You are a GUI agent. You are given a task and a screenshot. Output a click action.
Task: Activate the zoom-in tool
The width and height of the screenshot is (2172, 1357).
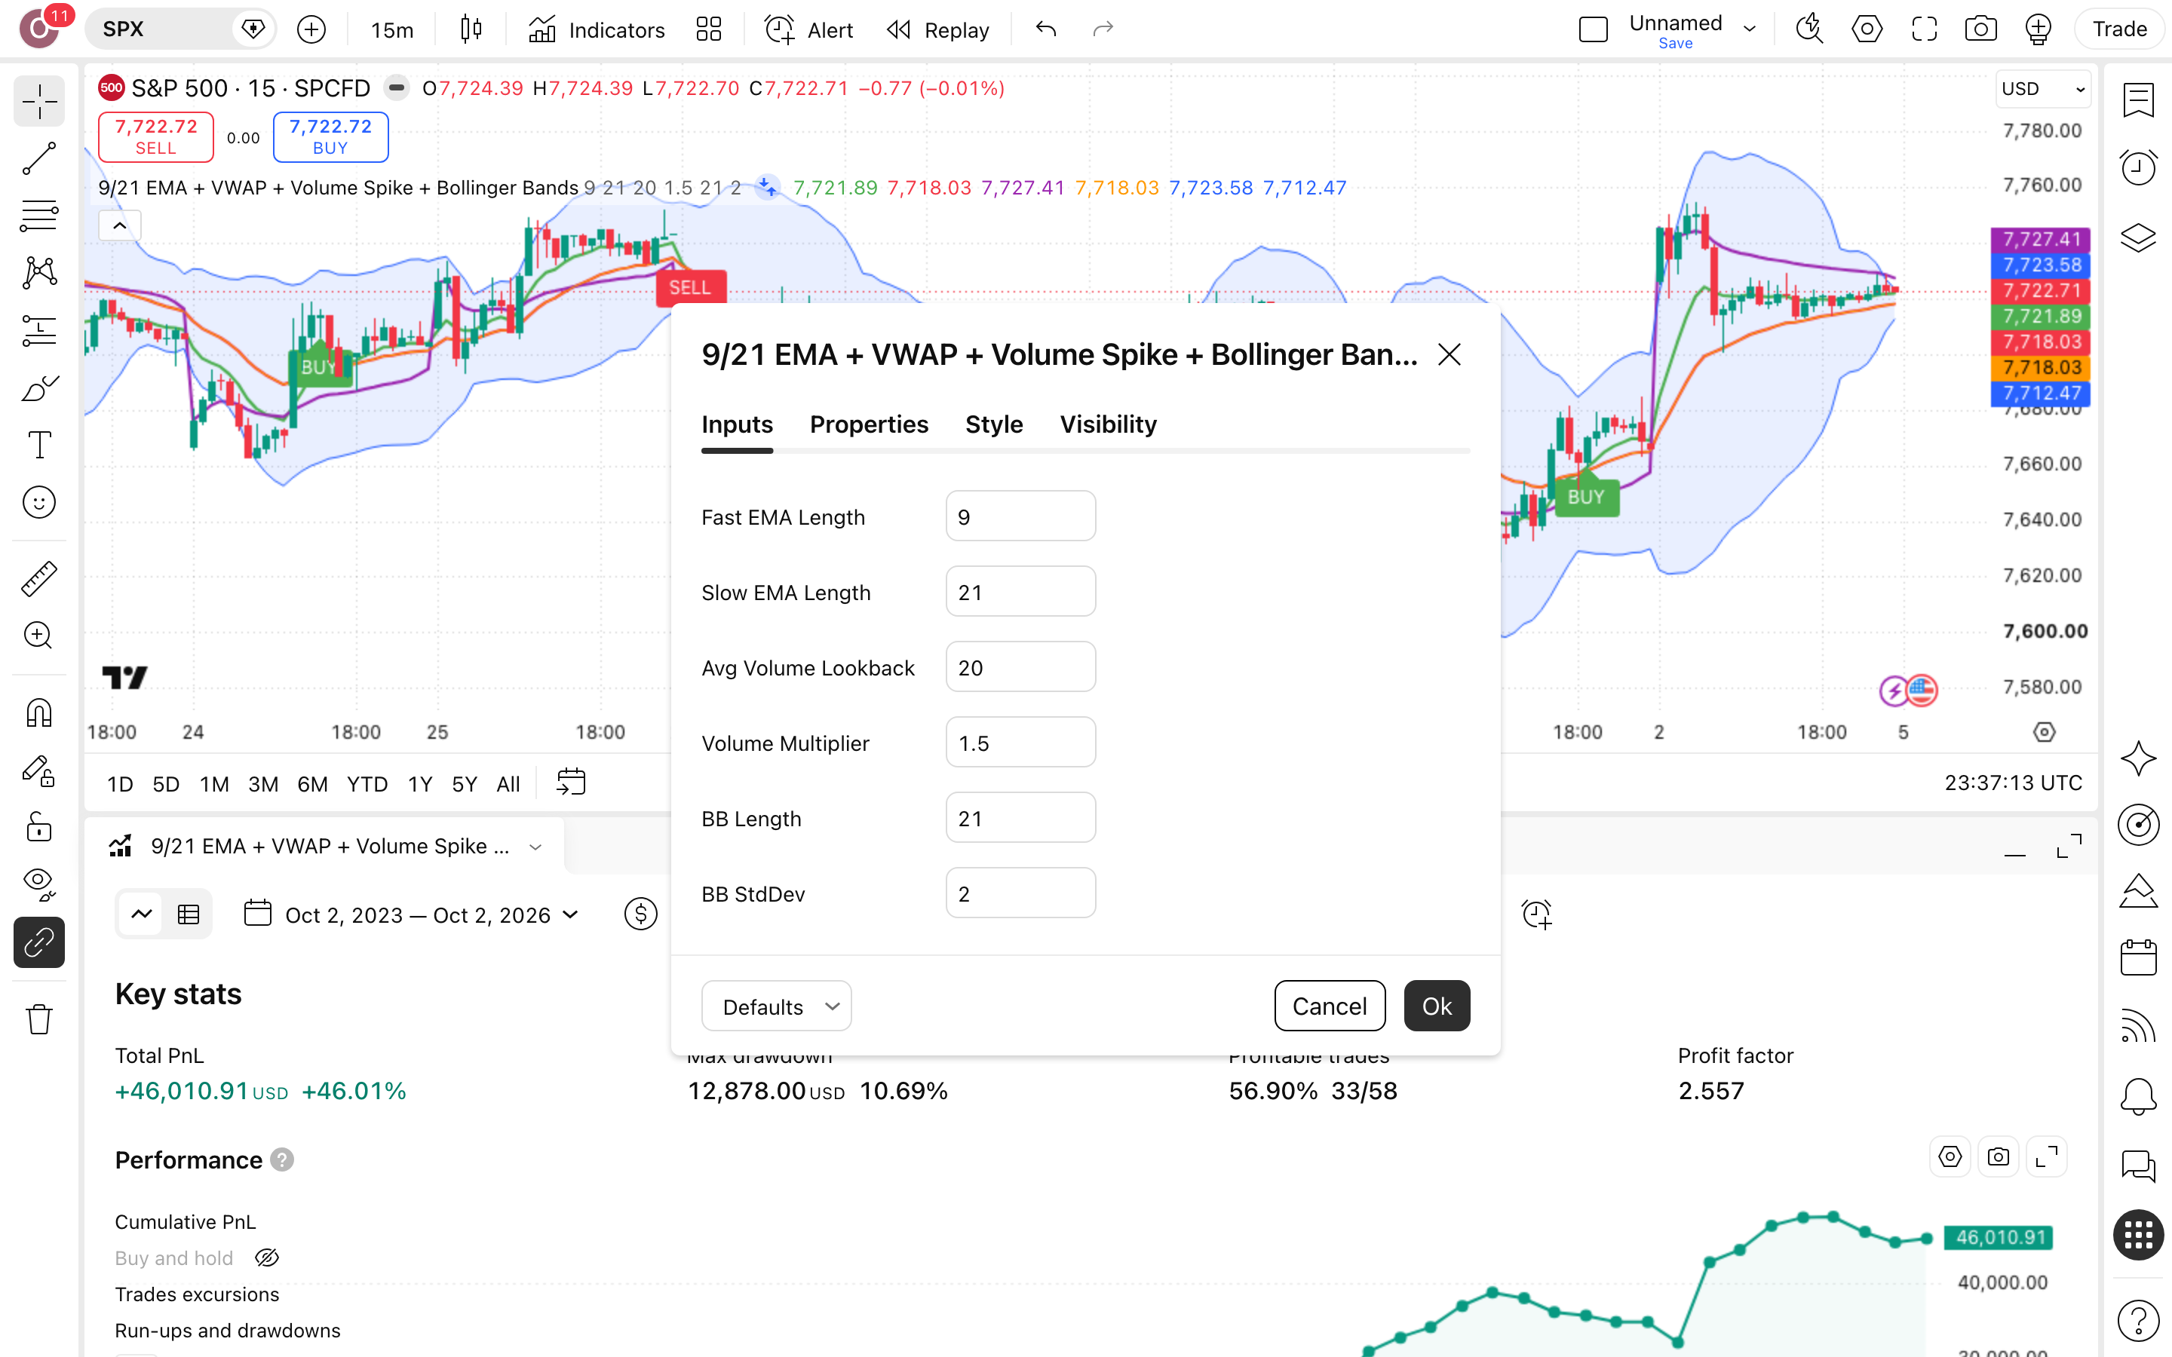[x=38, y=636]
